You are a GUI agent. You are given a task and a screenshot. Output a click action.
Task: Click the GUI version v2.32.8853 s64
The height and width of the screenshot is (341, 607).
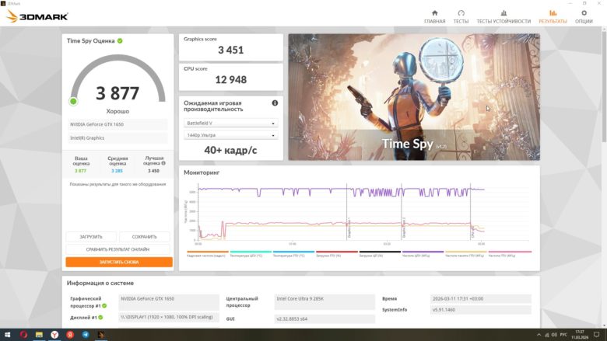coord(325,319)
